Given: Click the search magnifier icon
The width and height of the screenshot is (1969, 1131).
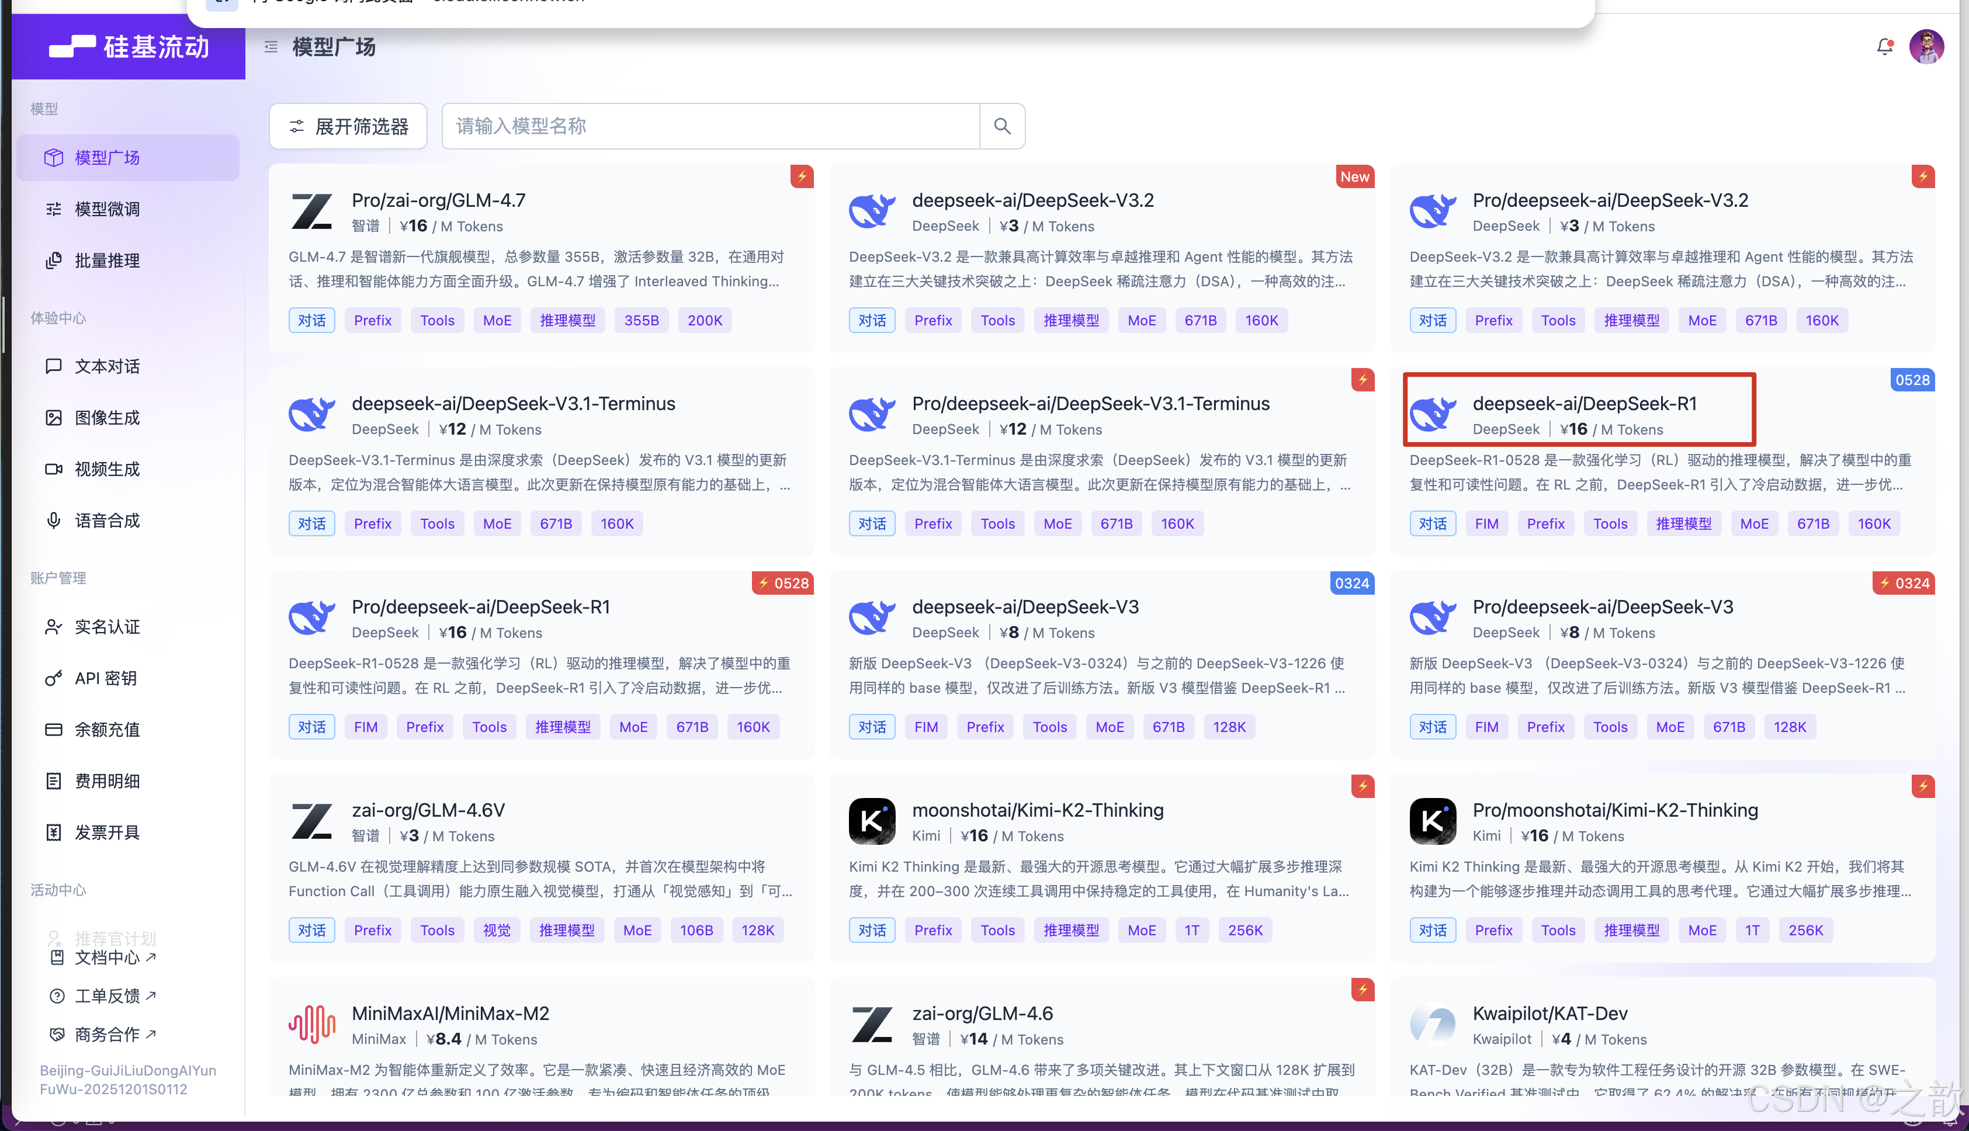Looking at the screenshot, I should coord(1002,126).
